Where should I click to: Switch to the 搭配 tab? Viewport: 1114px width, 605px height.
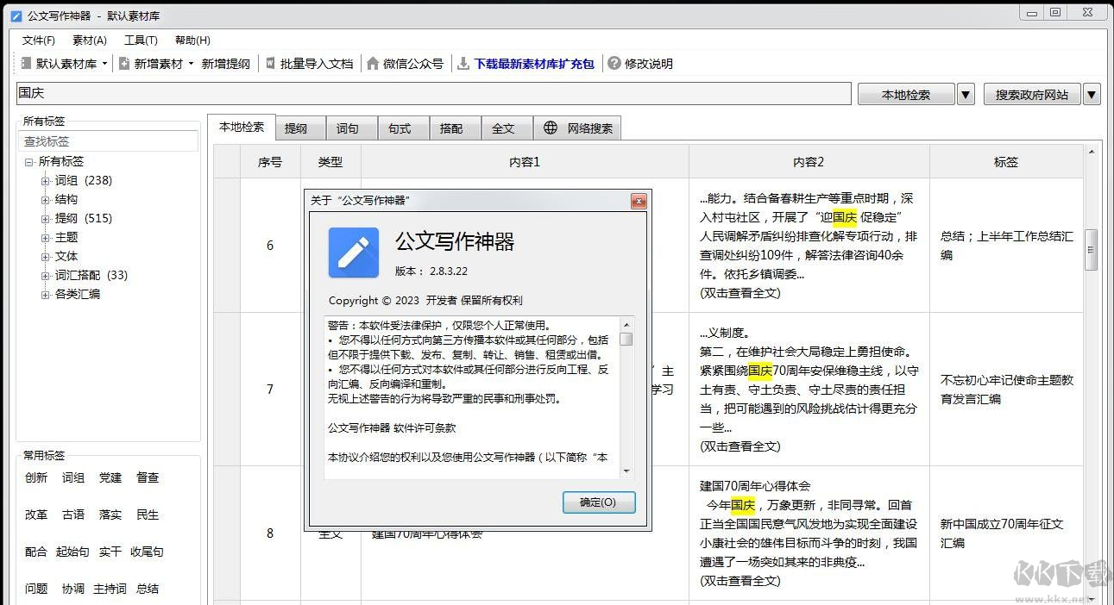click(x=456, y=128)
